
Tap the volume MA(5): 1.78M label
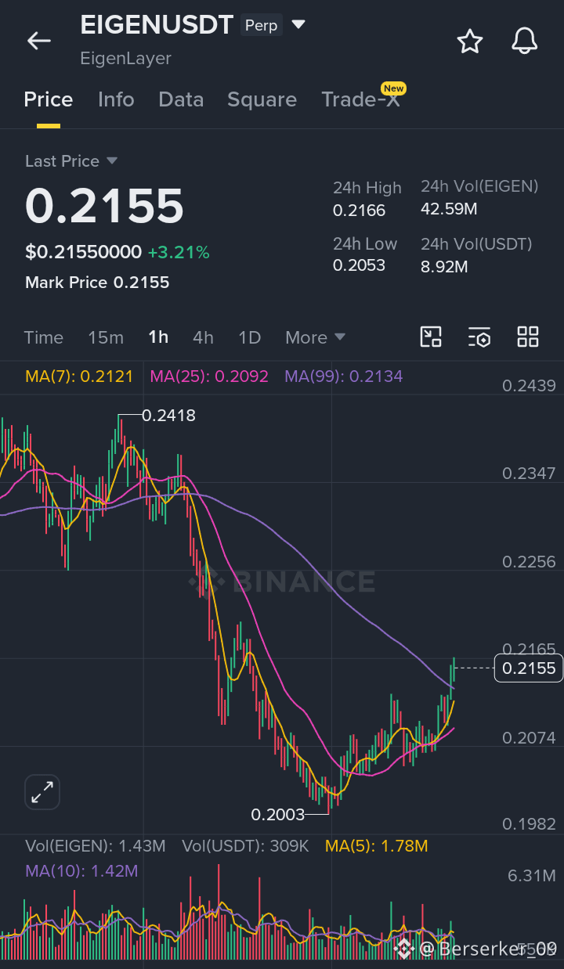[377, 846]
